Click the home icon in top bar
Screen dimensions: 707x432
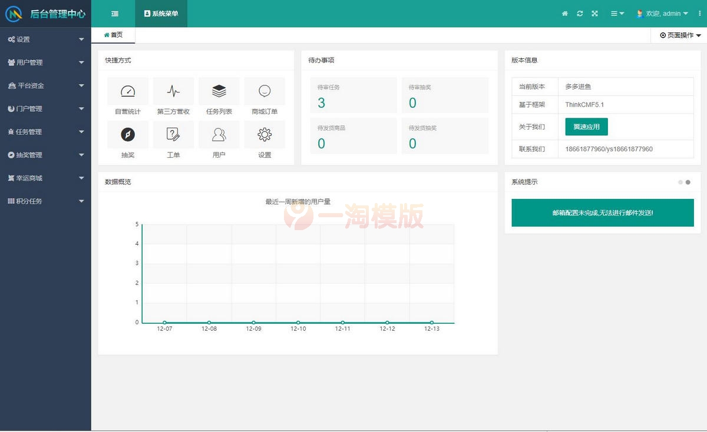coord(564,13)
